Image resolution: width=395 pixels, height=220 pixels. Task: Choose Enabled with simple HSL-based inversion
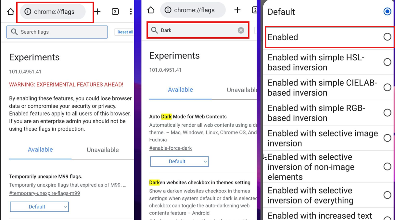[x=387, y=62]
